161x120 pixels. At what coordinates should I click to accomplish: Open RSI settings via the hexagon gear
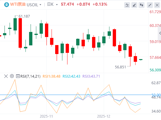(x=12, y=76)
